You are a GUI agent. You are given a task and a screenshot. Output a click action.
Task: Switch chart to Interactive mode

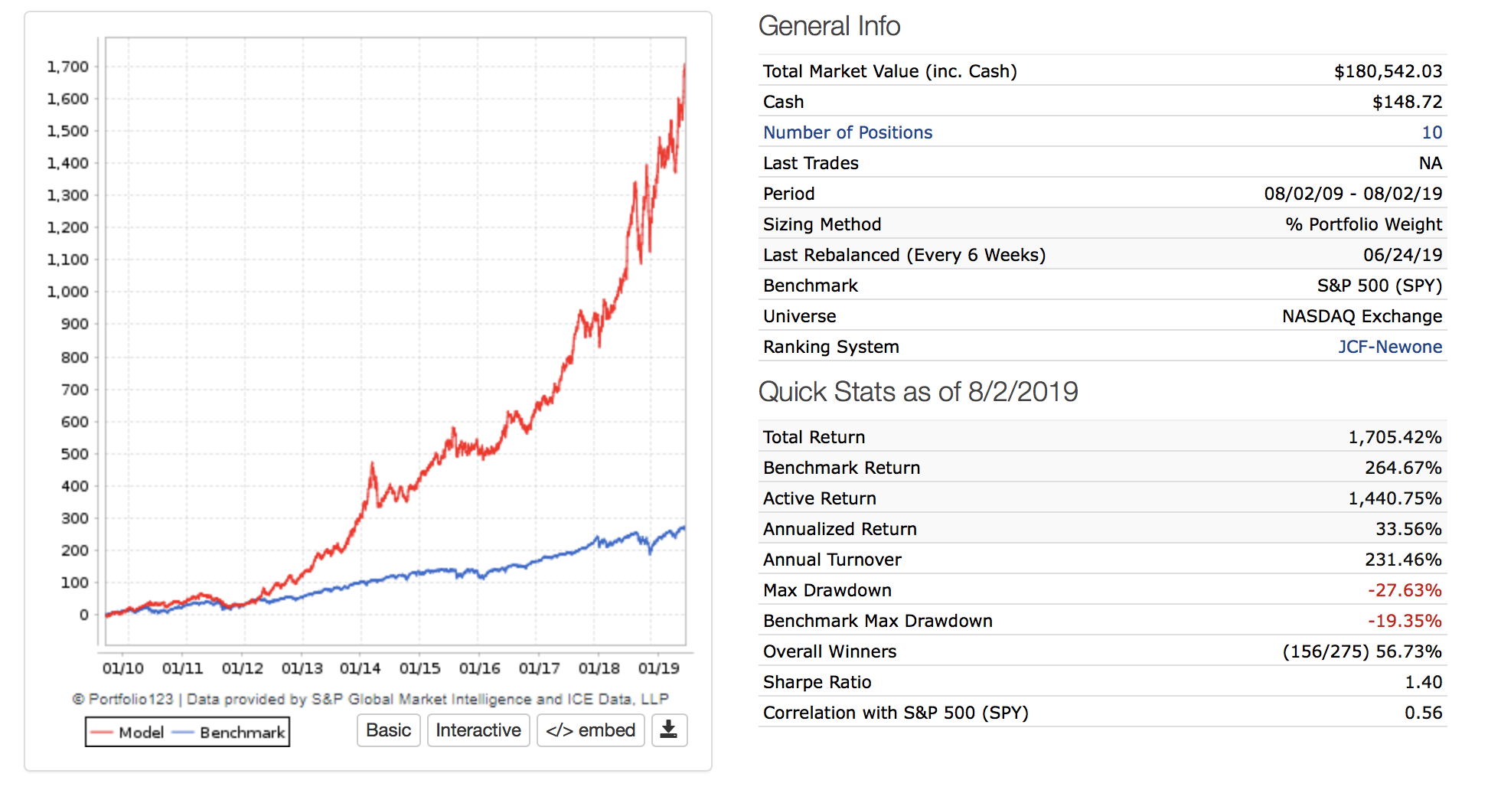point(478,730)
